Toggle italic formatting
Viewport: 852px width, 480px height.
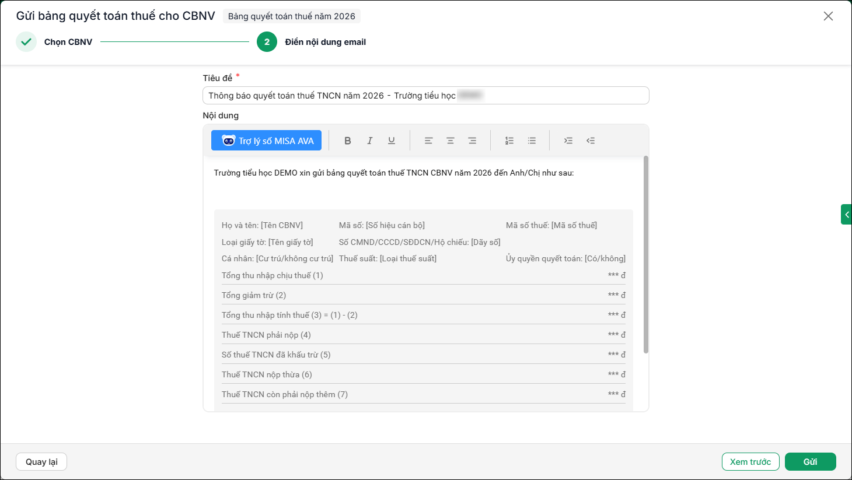[369, 141]
